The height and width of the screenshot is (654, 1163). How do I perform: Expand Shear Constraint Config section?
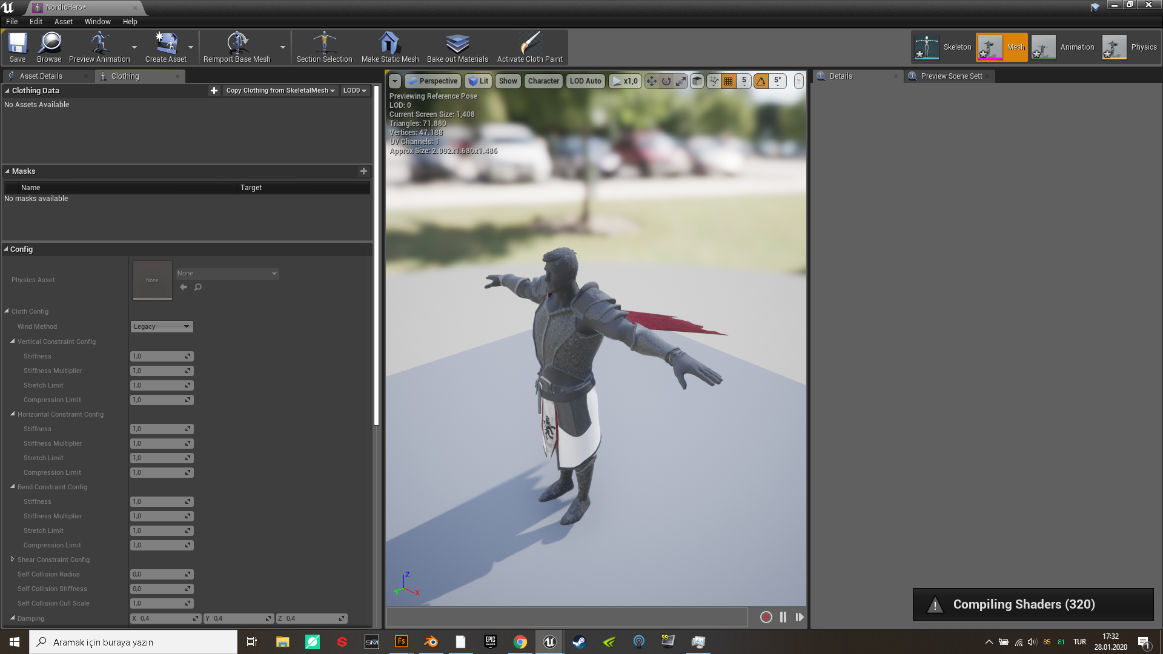[12, 560]
